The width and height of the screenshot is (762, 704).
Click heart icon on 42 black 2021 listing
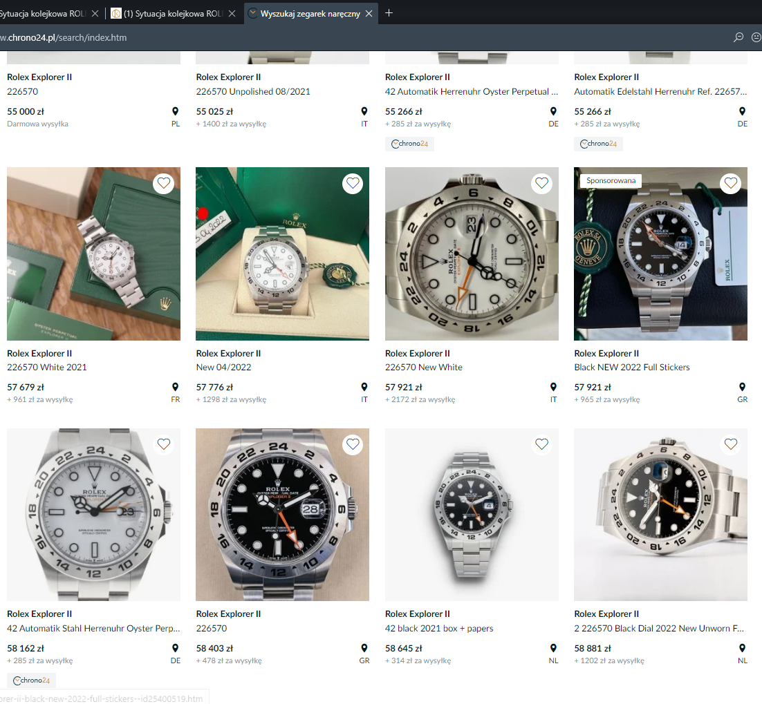pyautogui.click(x=541, y=444)
